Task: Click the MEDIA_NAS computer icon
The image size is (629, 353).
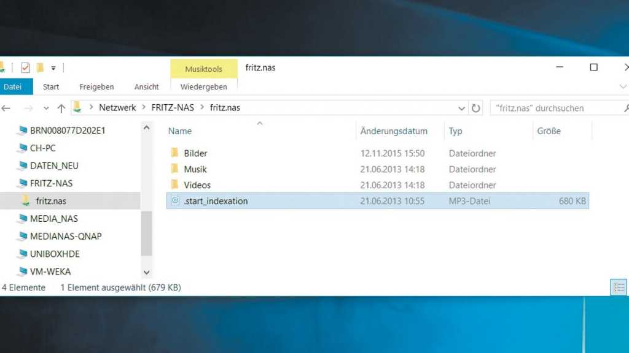Action: coord(23,219)
